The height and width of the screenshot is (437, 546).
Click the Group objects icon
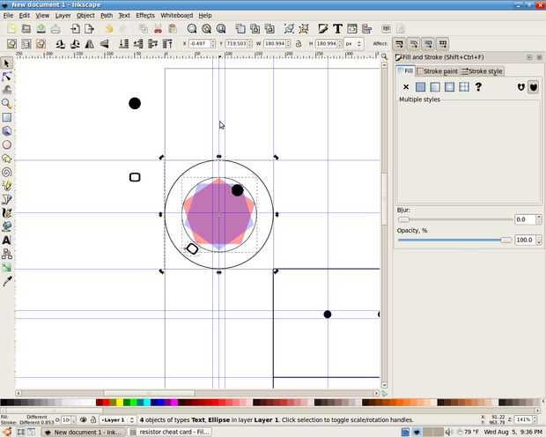click(x=289, y=29)
